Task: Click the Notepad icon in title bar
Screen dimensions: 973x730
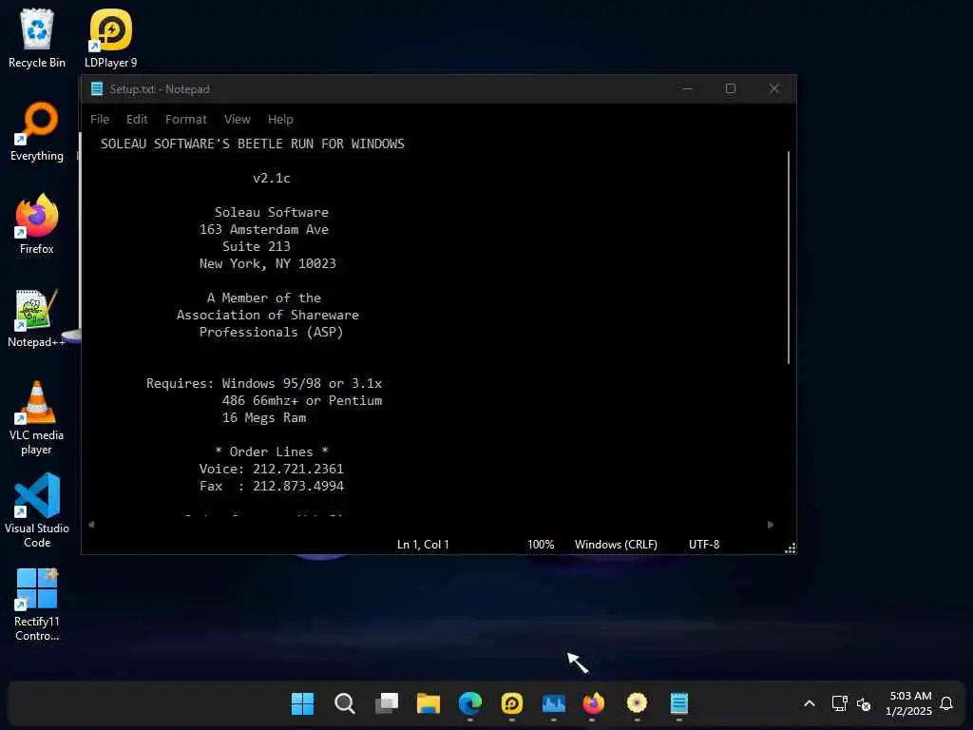Action: [x=97, y=88]
